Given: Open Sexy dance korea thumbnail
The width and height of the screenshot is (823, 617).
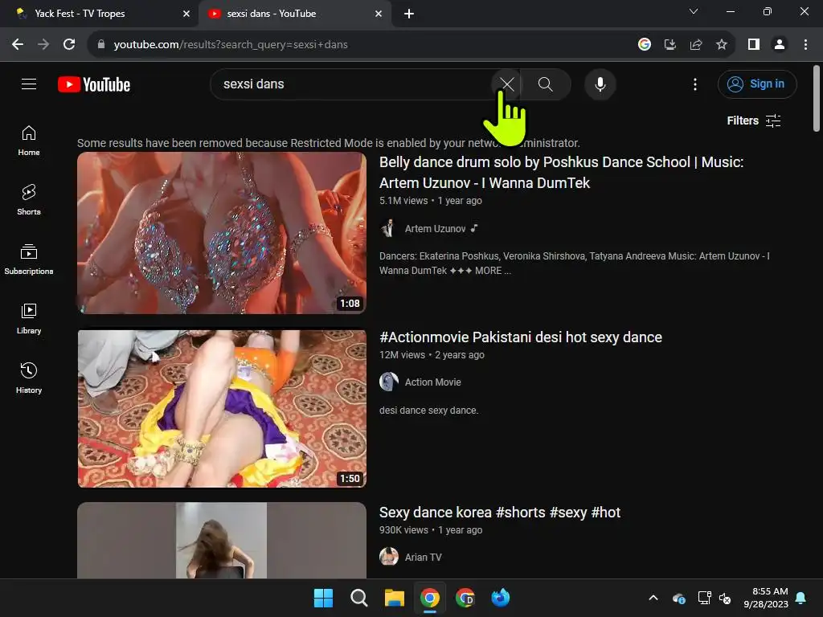Looking at the screenshot, I should point(222,541).
